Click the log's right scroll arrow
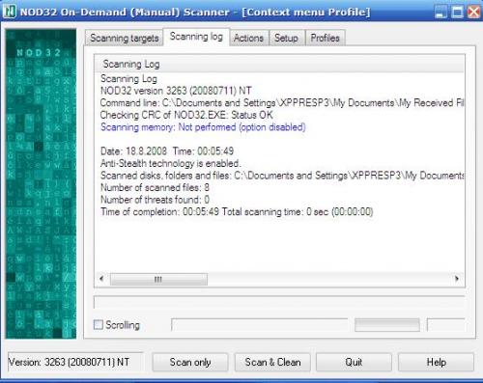This screenshot has height=383, width=483. pyautogui.click(x=457, y=279)
